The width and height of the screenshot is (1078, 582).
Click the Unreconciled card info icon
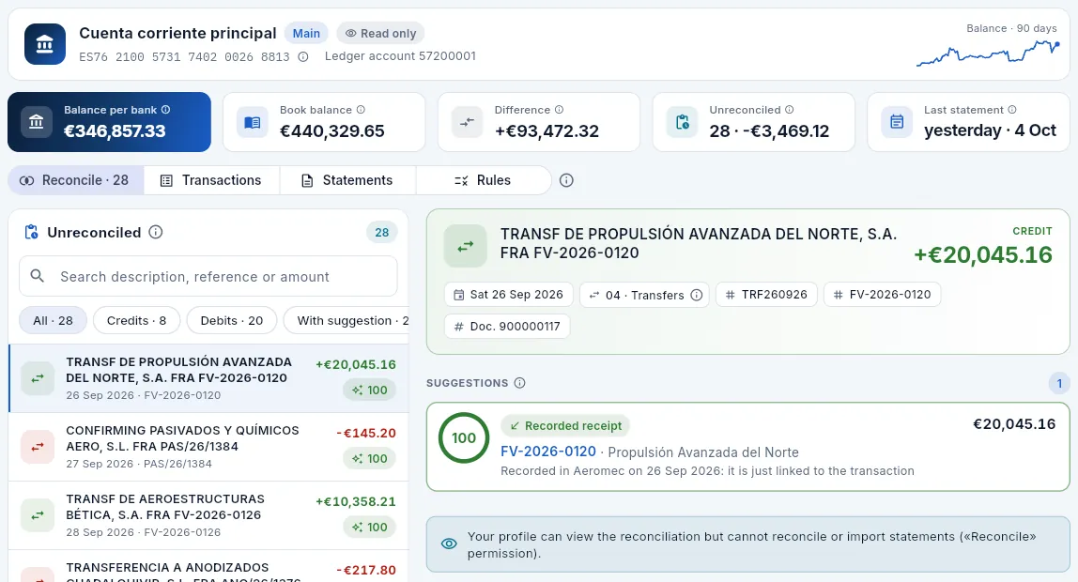click(x=789, y=110)
